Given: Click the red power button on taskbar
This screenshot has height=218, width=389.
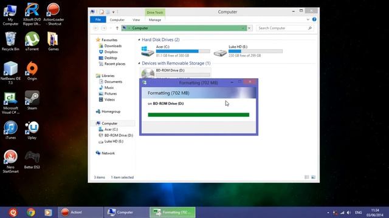Looking at the screenshot, I should pyautogui.click(x=13, y=213).
